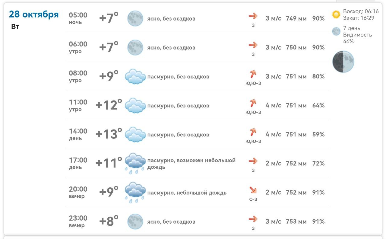Click the пасмурно, небольшой дождь description
This screenshot has height=239, width=386.
point(187,193)
